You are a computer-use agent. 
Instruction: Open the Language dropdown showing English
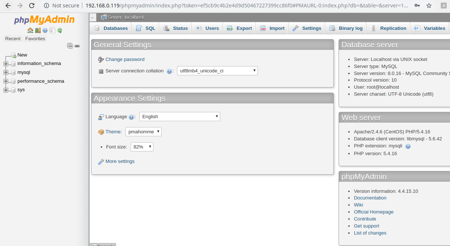(180, 116)
